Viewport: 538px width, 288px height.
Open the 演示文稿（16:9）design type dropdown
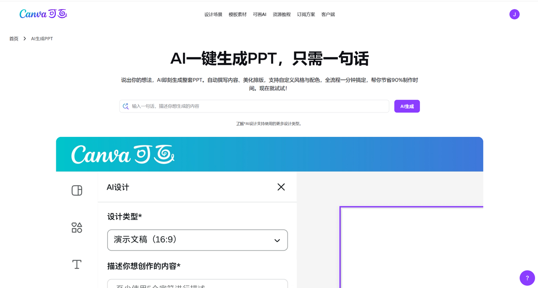[x=197, y=240]
